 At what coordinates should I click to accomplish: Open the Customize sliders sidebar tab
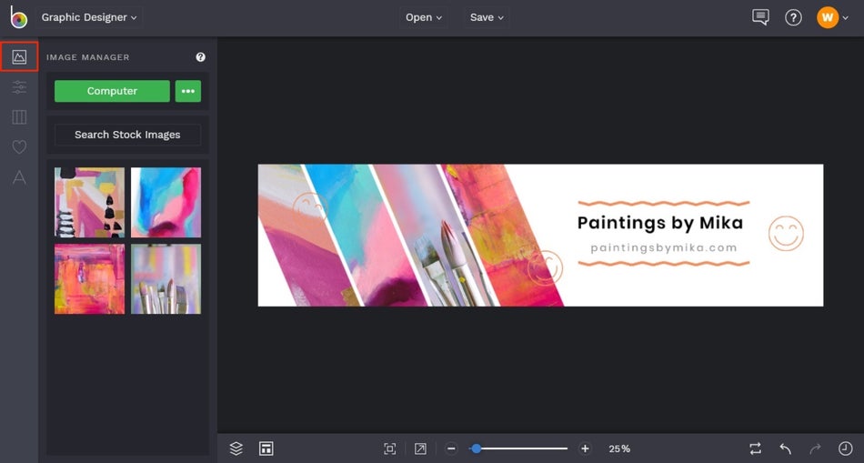tap(19, 87)
